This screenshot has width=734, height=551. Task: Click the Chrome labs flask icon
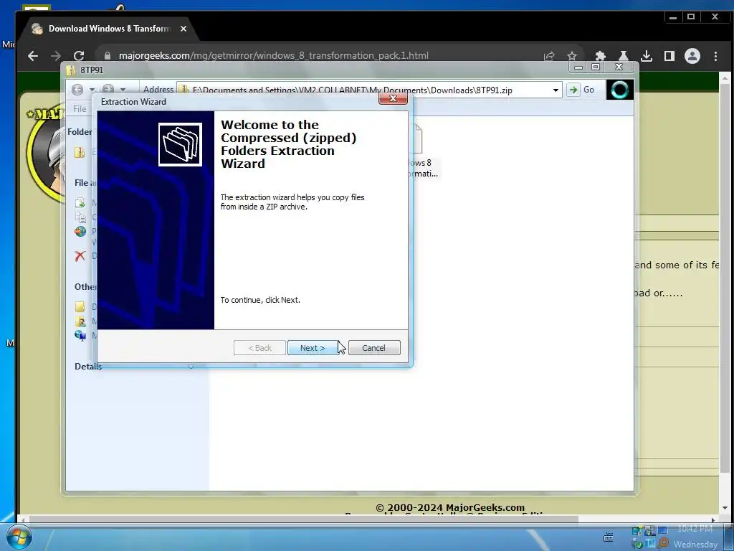point(623,56)
